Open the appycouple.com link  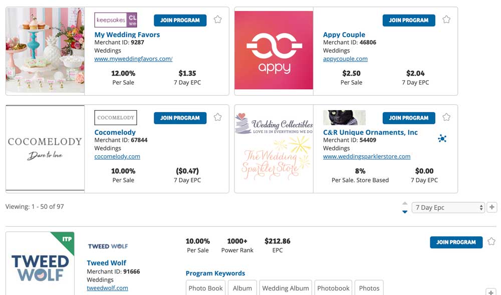point(345,59)
